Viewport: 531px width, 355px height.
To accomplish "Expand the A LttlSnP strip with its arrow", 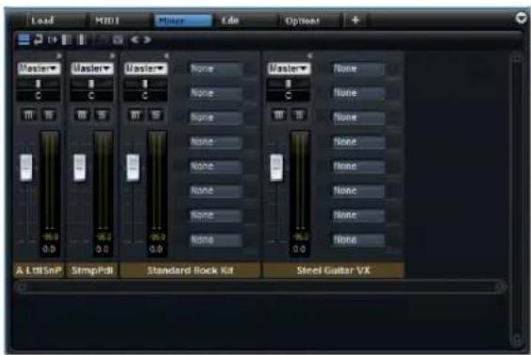I will click(59, 55).
